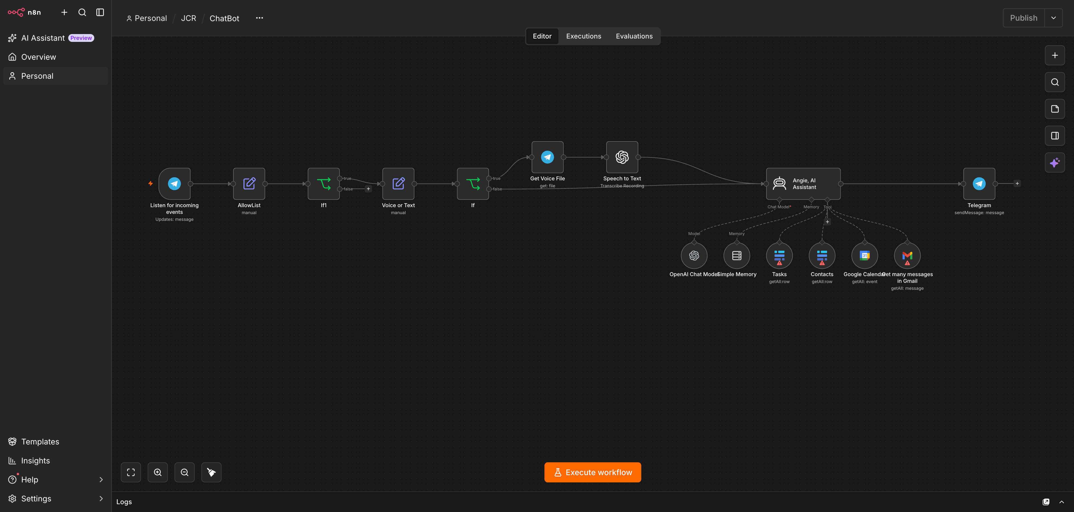The width and height of the screenshot is (1074, 512).
Task: Open the workflow three-dot options menu
Action: click(x=259, y=18)
